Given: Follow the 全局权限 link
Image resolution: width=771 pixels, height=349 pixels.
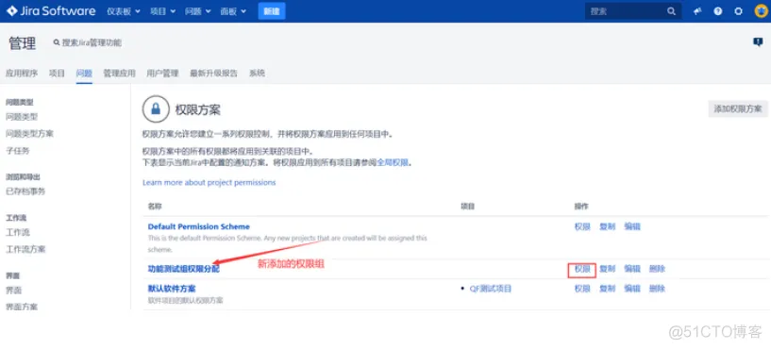Looking at the screenshot, I should coord(393,162).
